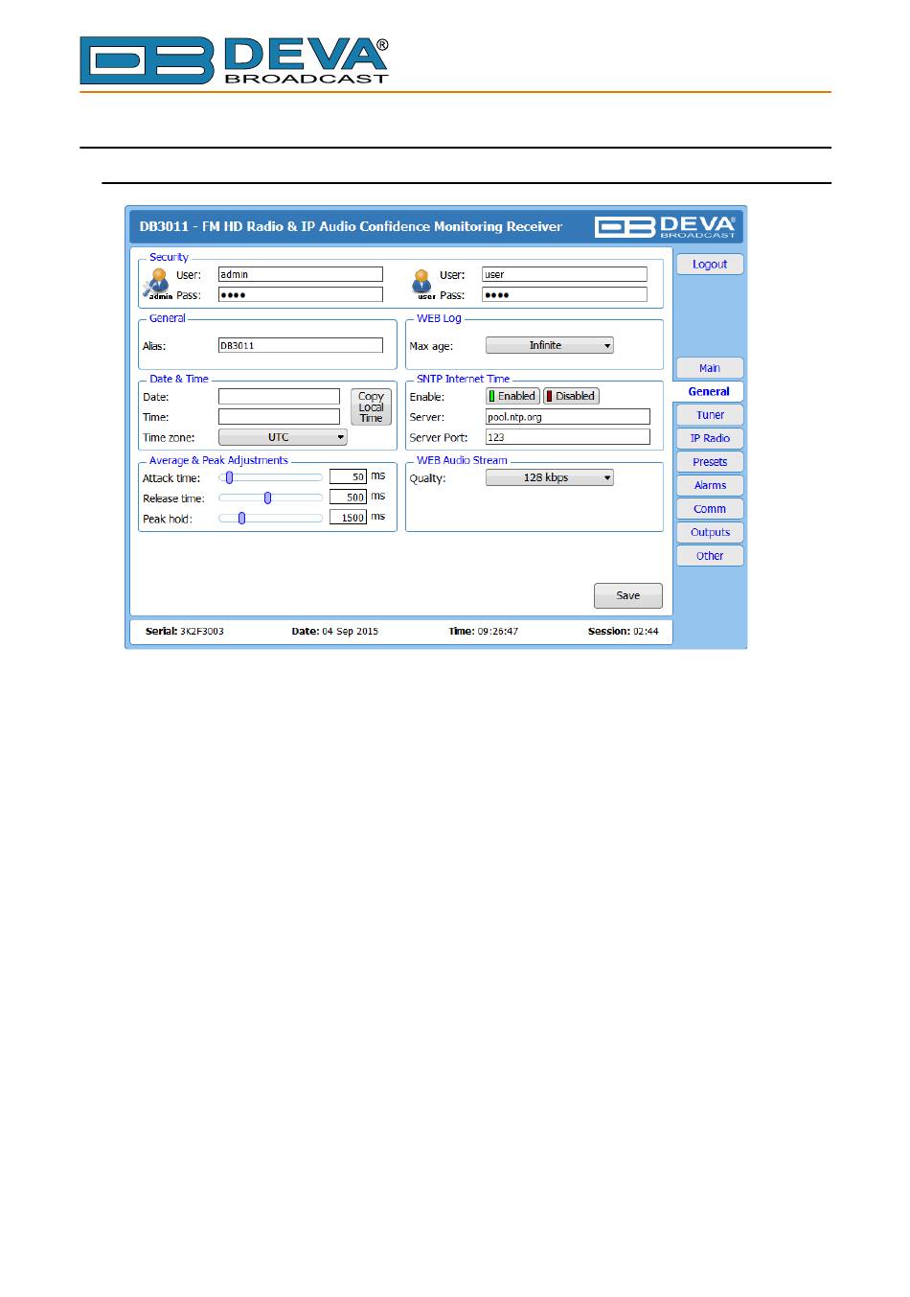The height and width of the screenshot is (1297, 910).
Task: Open the IP Radio tab
Action: coord(710,438)
